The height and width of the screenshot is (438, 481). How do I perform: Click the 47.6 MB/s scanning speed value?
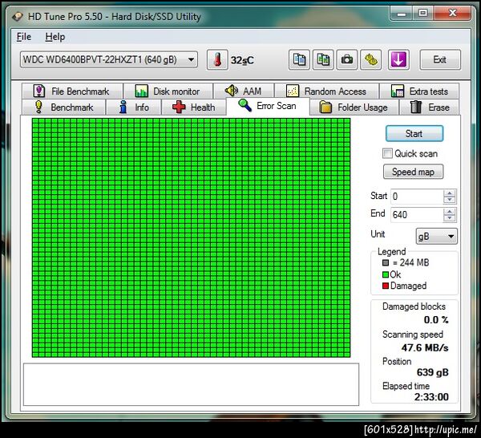tap(425, 348)
